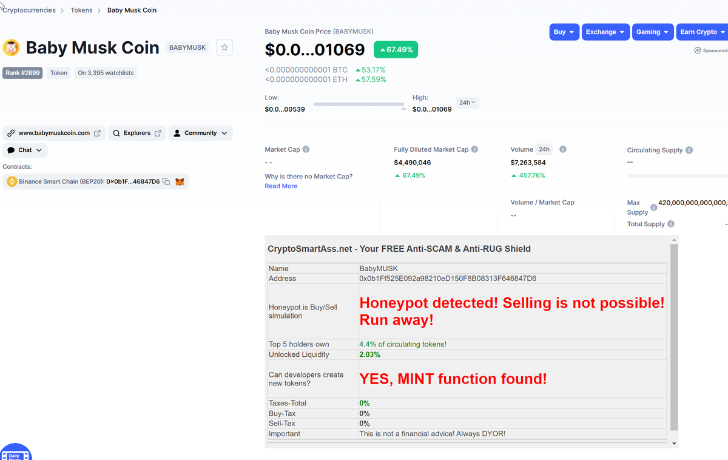728x460 pixels.
Task: Add Baby Musk Coin to watchlist star
Action: coord(224,47)
